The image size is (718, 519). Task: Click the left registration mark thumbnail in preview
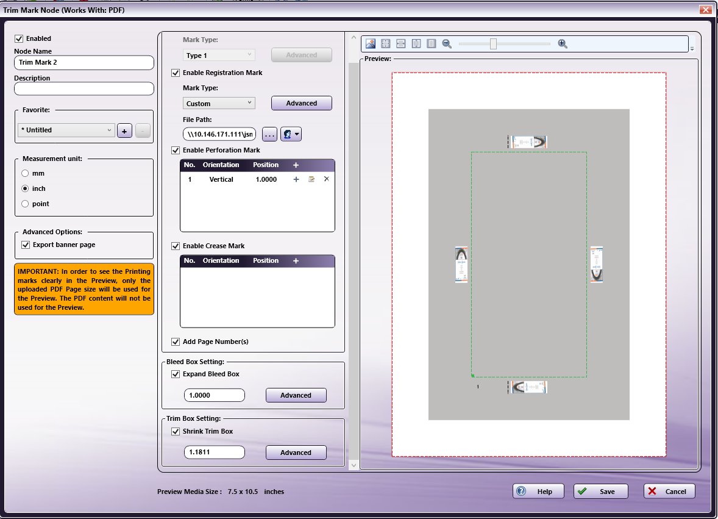pos(461,265)
